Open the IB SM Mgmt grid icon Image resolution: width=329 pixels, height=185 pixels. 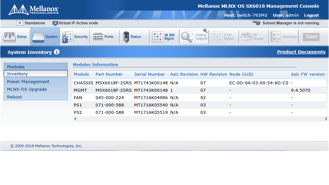[157, 37]
